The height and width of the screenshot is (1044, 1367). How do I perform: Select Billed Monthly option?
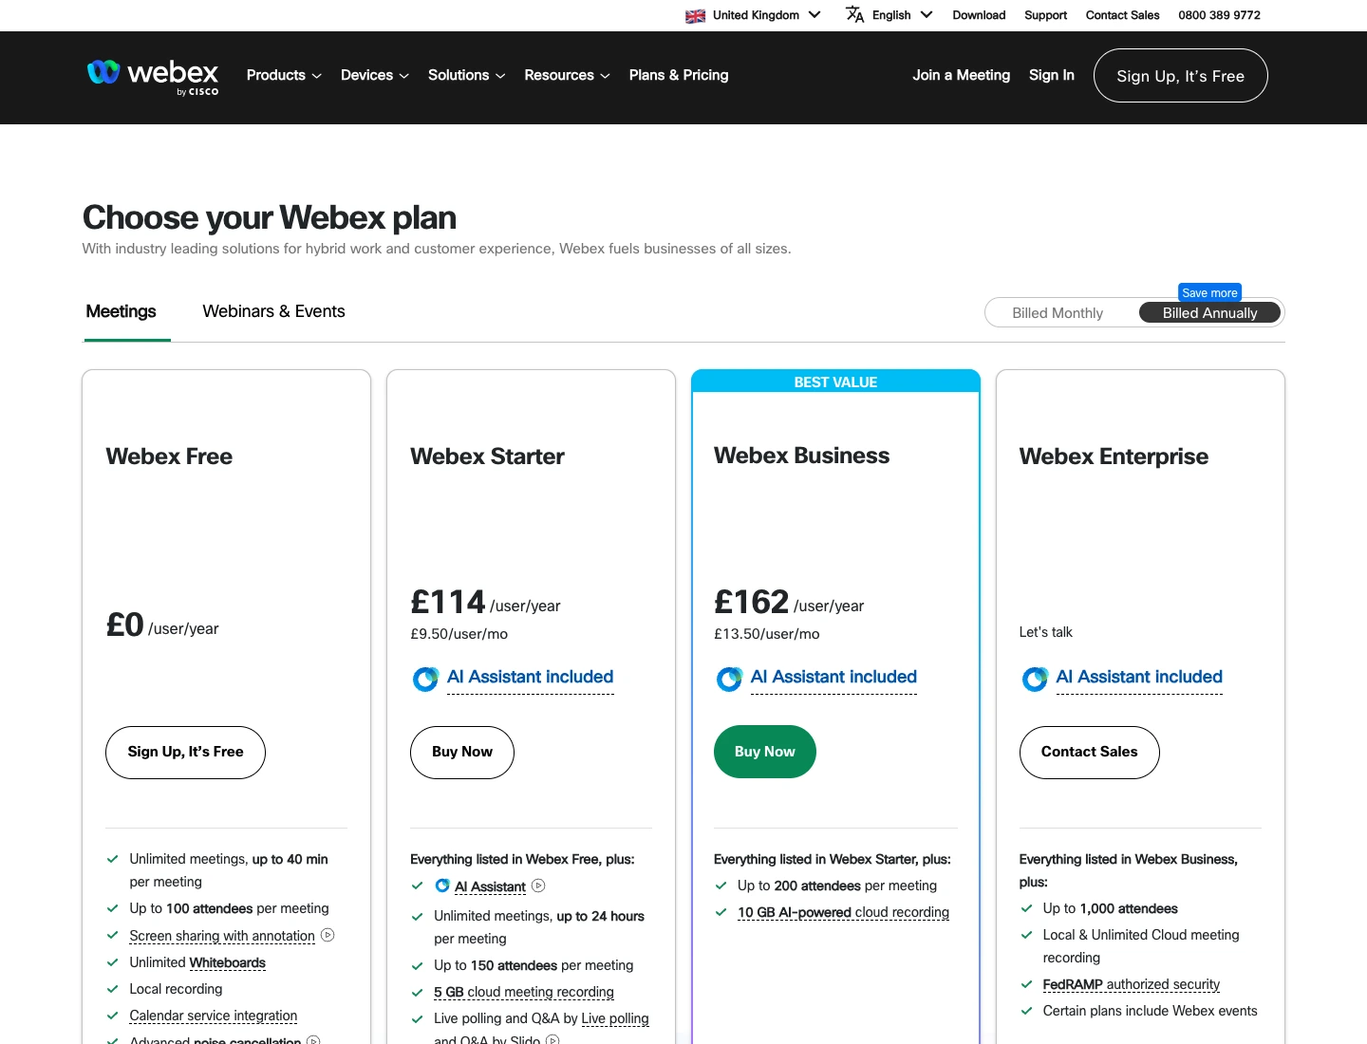(1058, 313)
